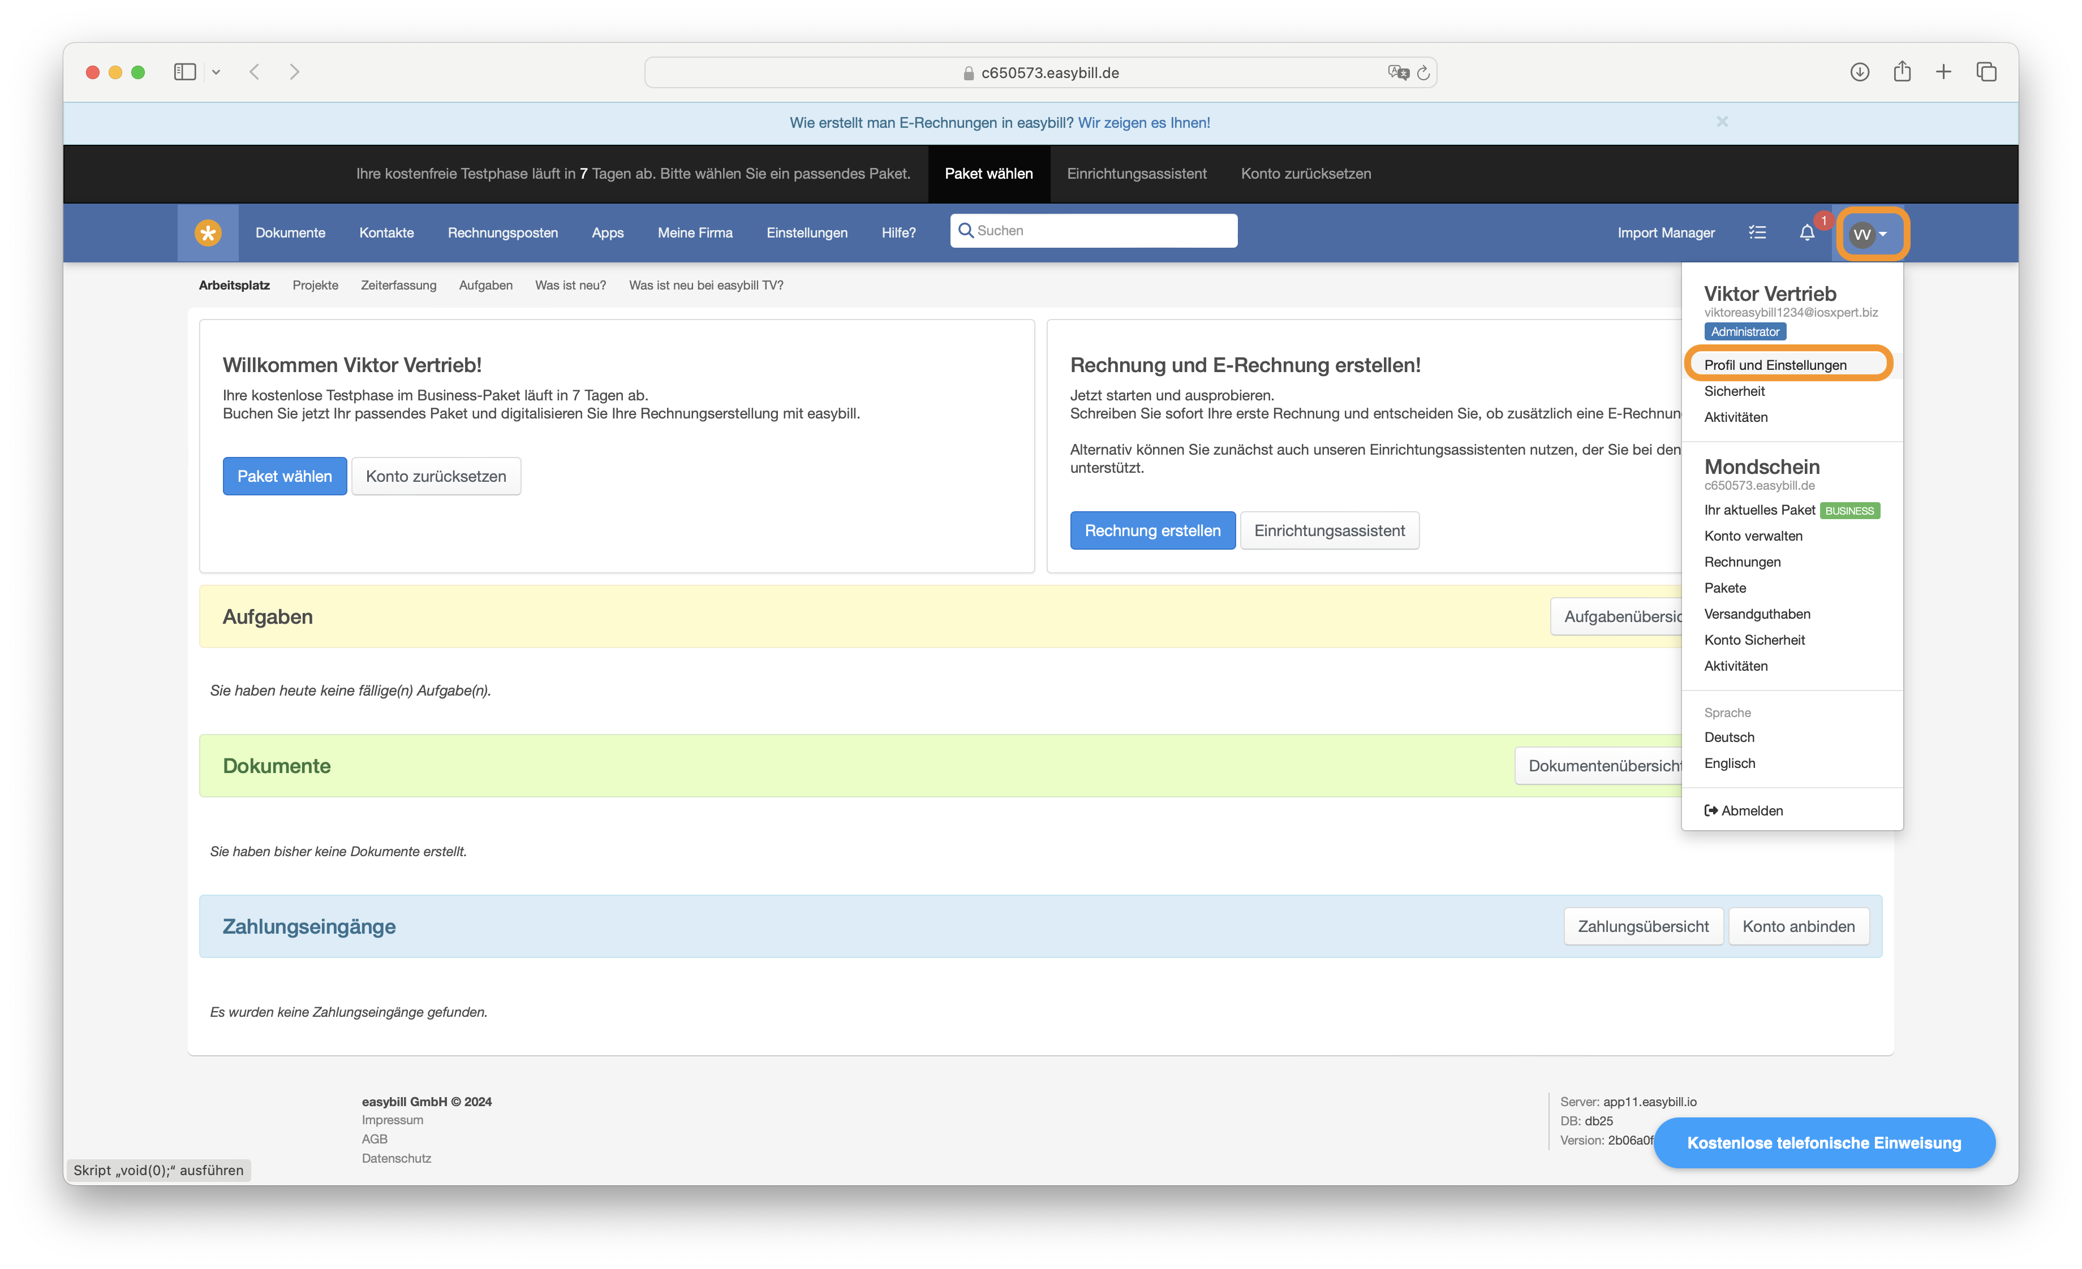The image size is (2082, 1269).
Task: Click the translate icon in address bar
Action: click(1397, 72)
